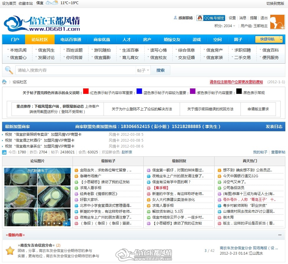This screenshot has width=288, height=264.
Task: Open the 游戏 tab
Action: (x=197, y=40)
